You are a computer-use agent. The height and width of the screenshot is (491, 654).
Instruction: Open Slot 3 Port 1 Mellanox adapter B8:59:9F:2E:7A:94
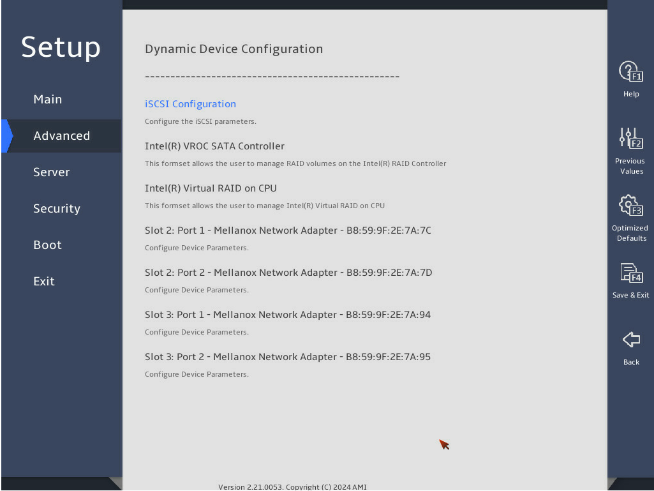click(x=287, y=315)
